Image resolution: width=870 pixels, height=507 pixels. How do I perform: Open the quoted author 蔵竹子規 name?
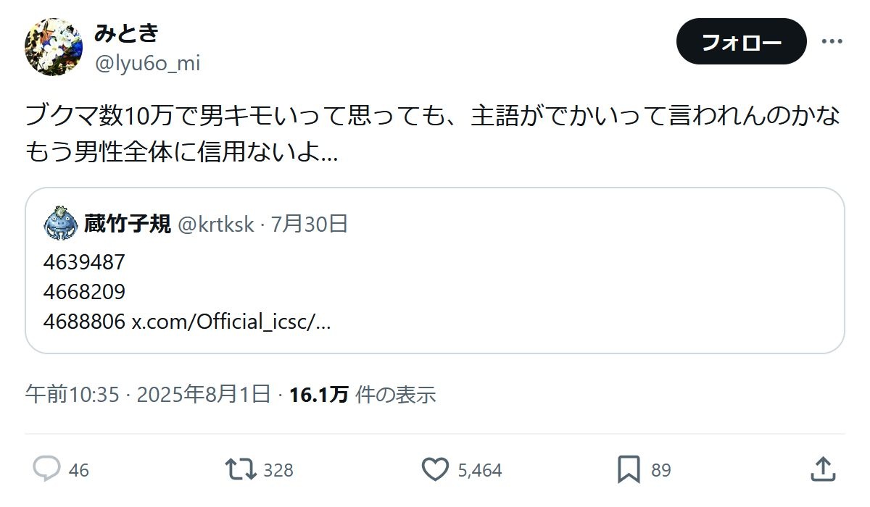pos(128,224)
